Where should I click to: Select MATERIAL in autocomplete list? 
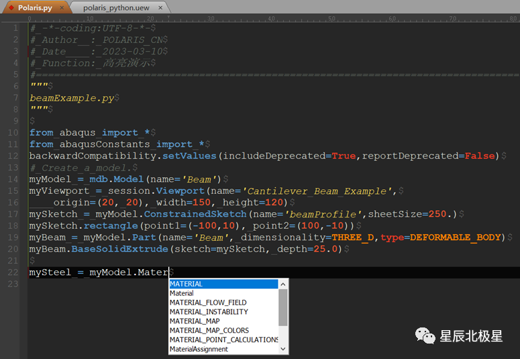[223, 284]
